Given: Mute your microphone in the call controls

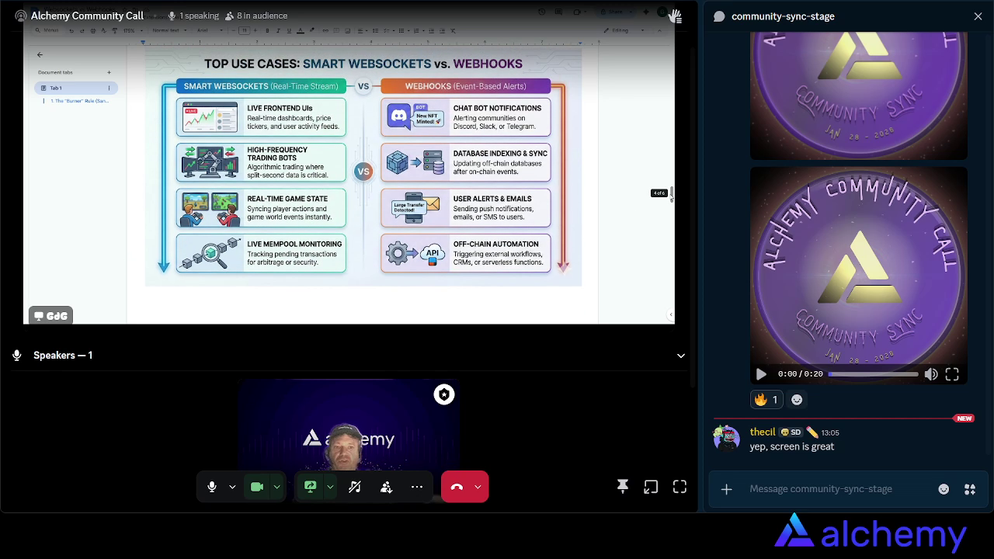Looking at the screenshot, I should 211,487.
